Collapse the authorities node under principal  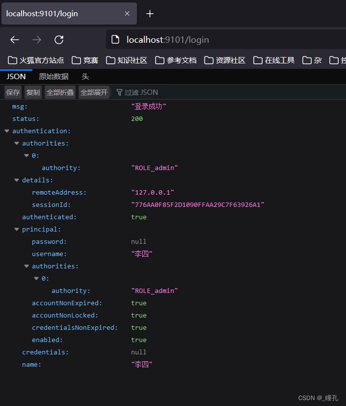pos(27,266)
